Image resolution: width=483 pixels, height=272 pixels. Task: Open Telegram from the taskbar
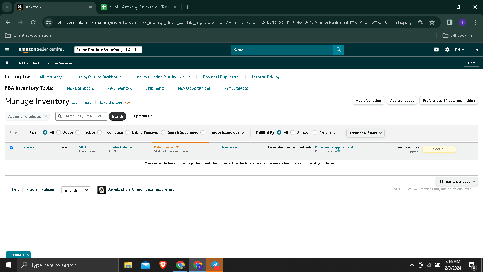(215, 265)
